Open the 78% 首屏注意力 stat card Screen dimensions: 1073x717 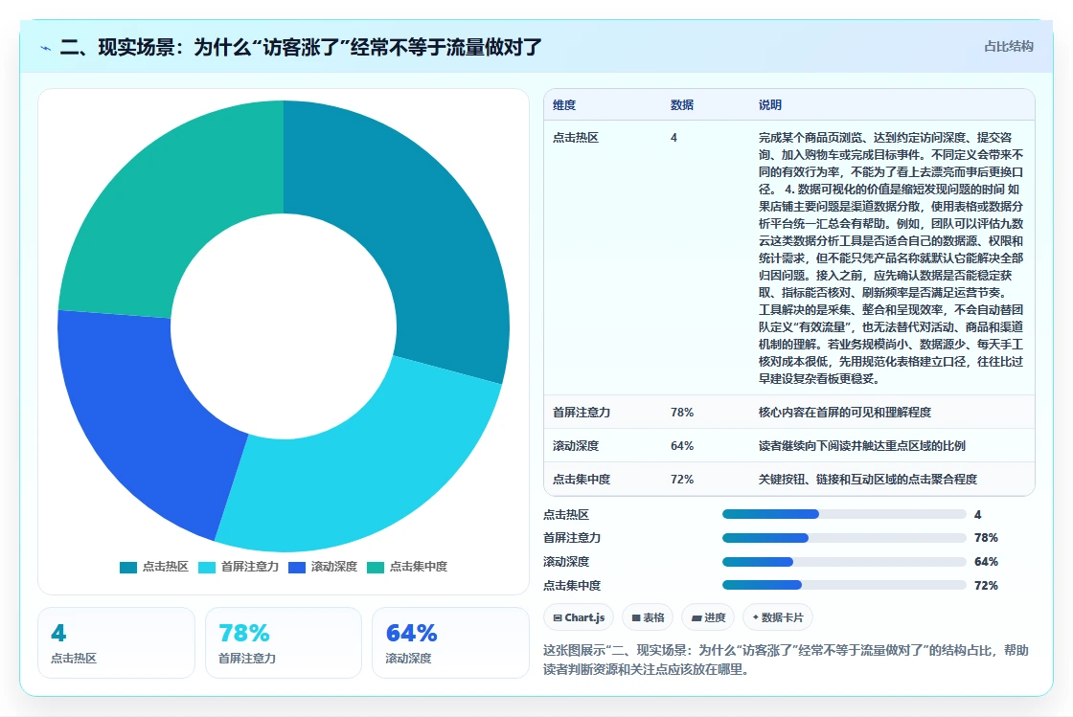[x=284, y=643]
